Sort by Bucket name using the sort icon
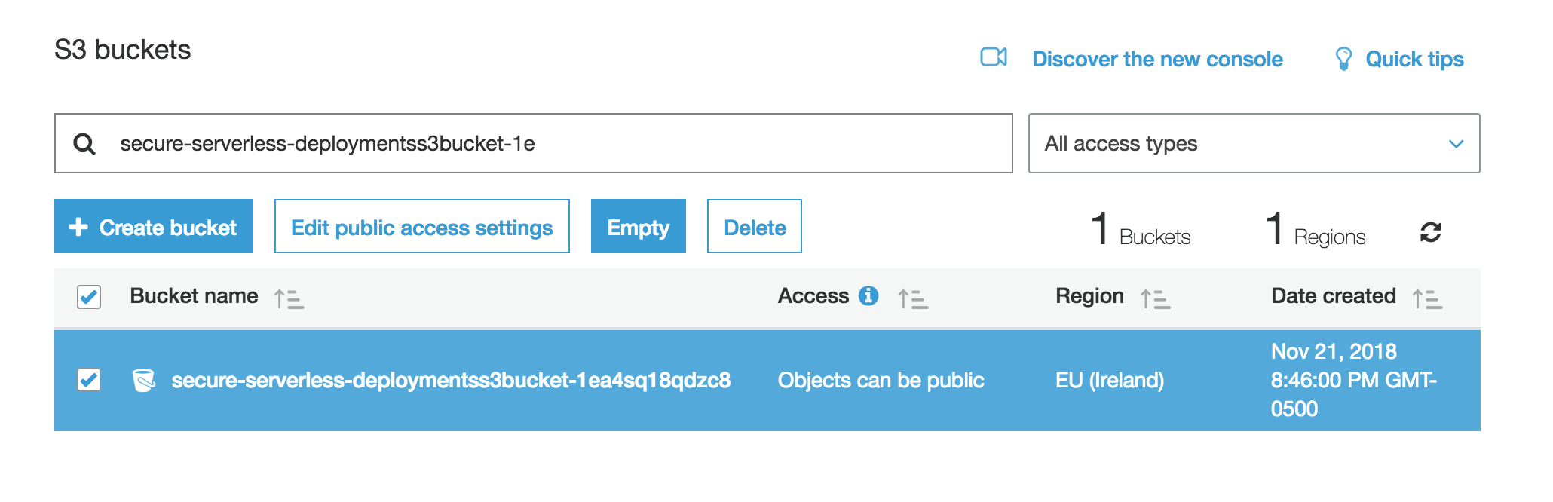Viewport: 1553px width, 502px height. coord(289,299)
